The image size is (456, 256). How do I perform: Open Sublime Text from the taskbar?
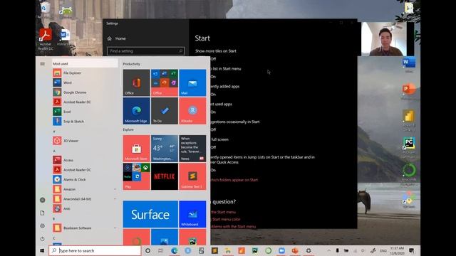[x=214, y=250]
